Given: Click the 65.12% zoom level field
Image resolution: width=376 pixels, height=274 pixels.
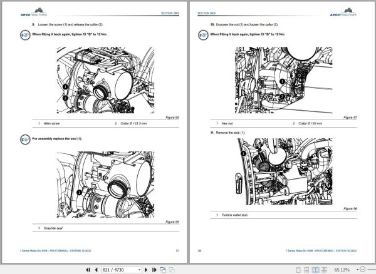Looking at the screenshot, I should [x=342, y=270].
